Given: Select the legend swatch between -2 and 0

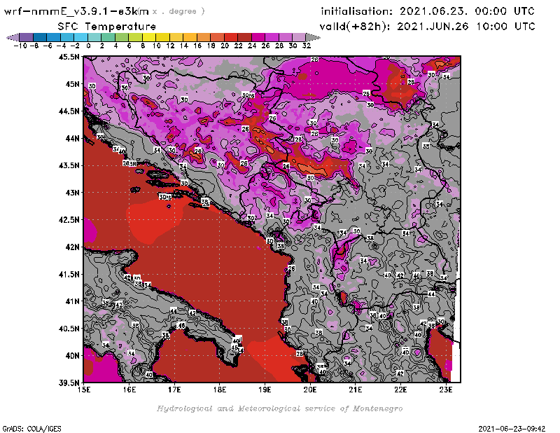Looking at the screenshot, I should (80, 37).
